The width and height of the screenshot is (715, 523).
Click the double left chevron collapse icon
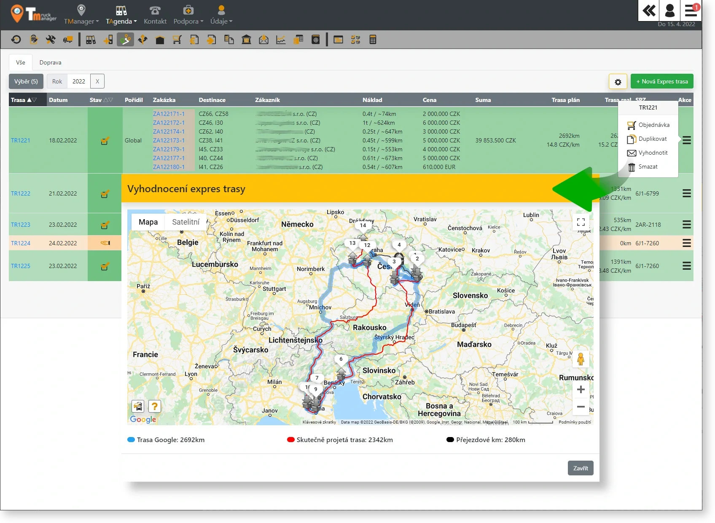coord(649,10)
